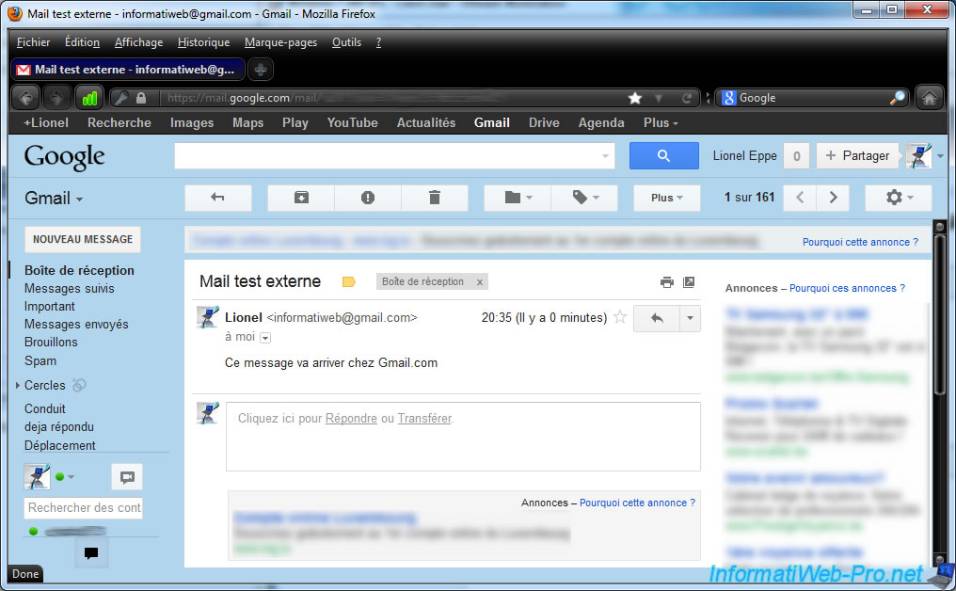Open a new tab with plus button

[x=261, y=70]
